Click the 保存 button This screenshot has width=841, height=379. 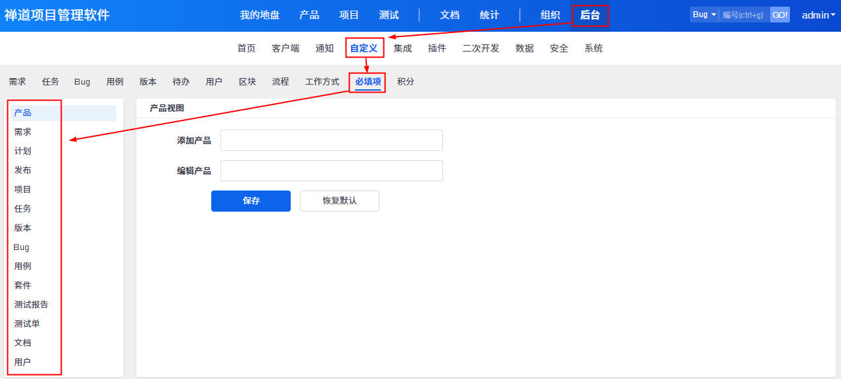251,201
